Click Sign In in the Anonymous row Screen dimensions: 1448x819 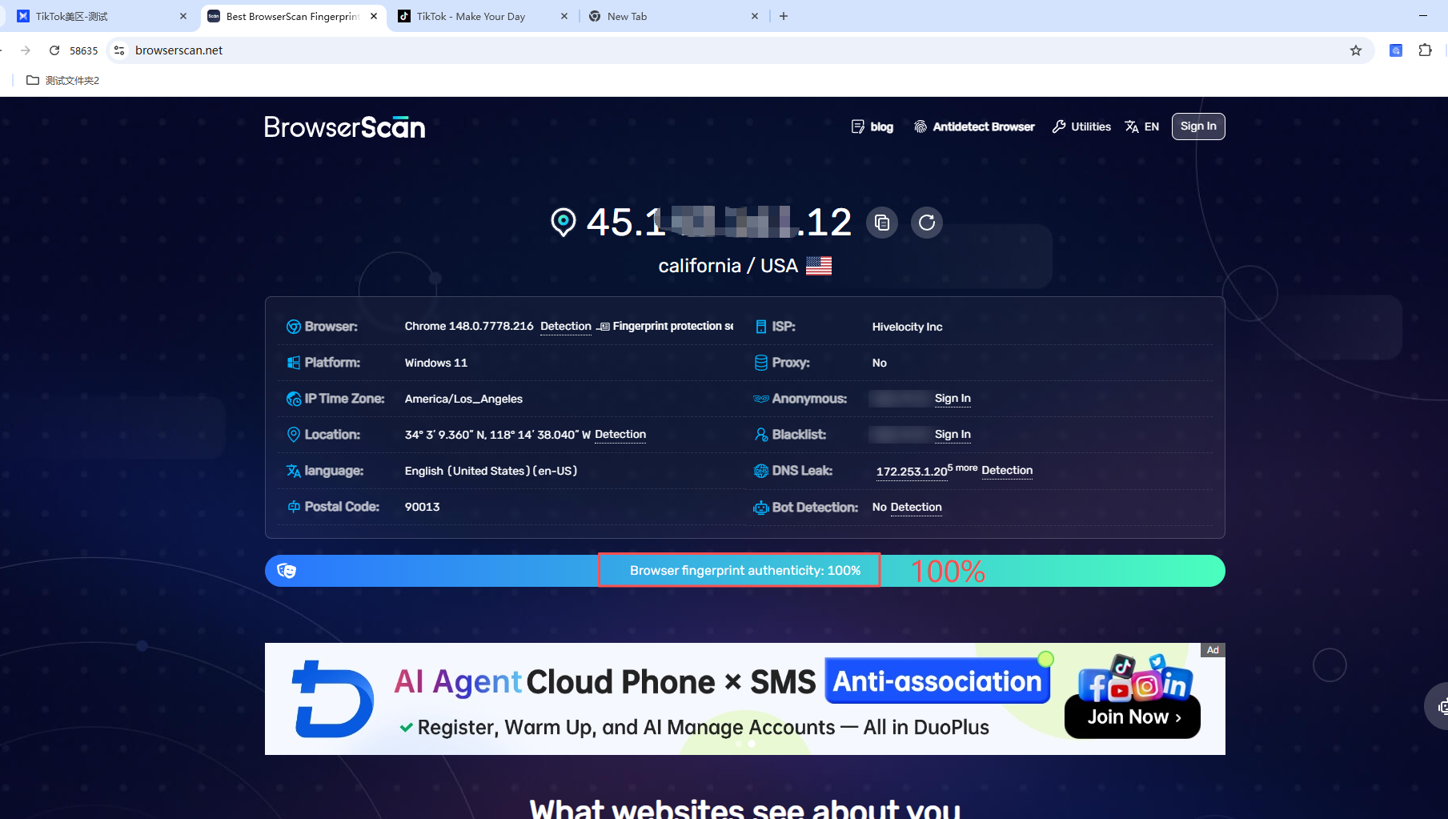953,398
